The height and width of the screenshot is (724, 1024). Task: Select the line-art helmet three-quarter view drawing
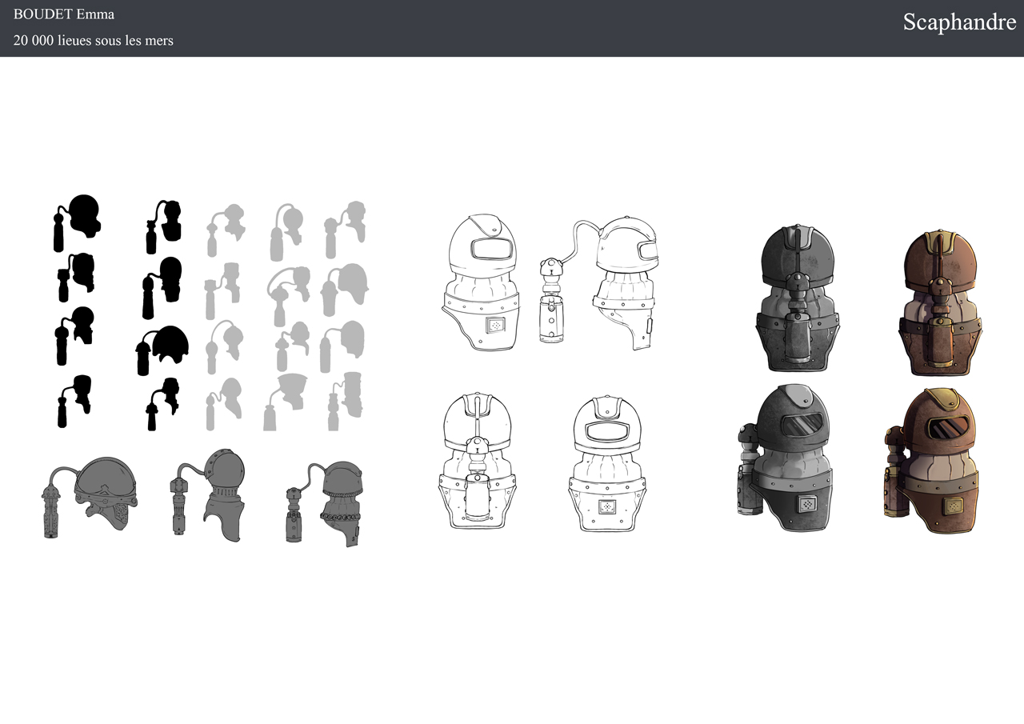[482, 282]
